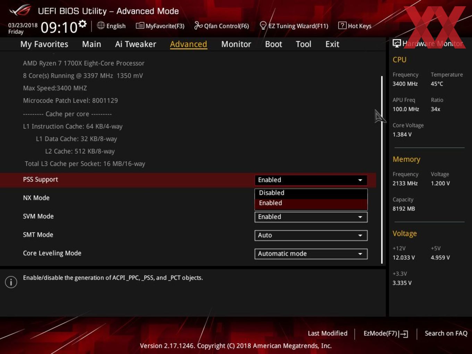The height and width of the screenshot is (354, 472).
Task: Click the 09:10 clock display
Action: pyautogui.click(x=59, y=27)
